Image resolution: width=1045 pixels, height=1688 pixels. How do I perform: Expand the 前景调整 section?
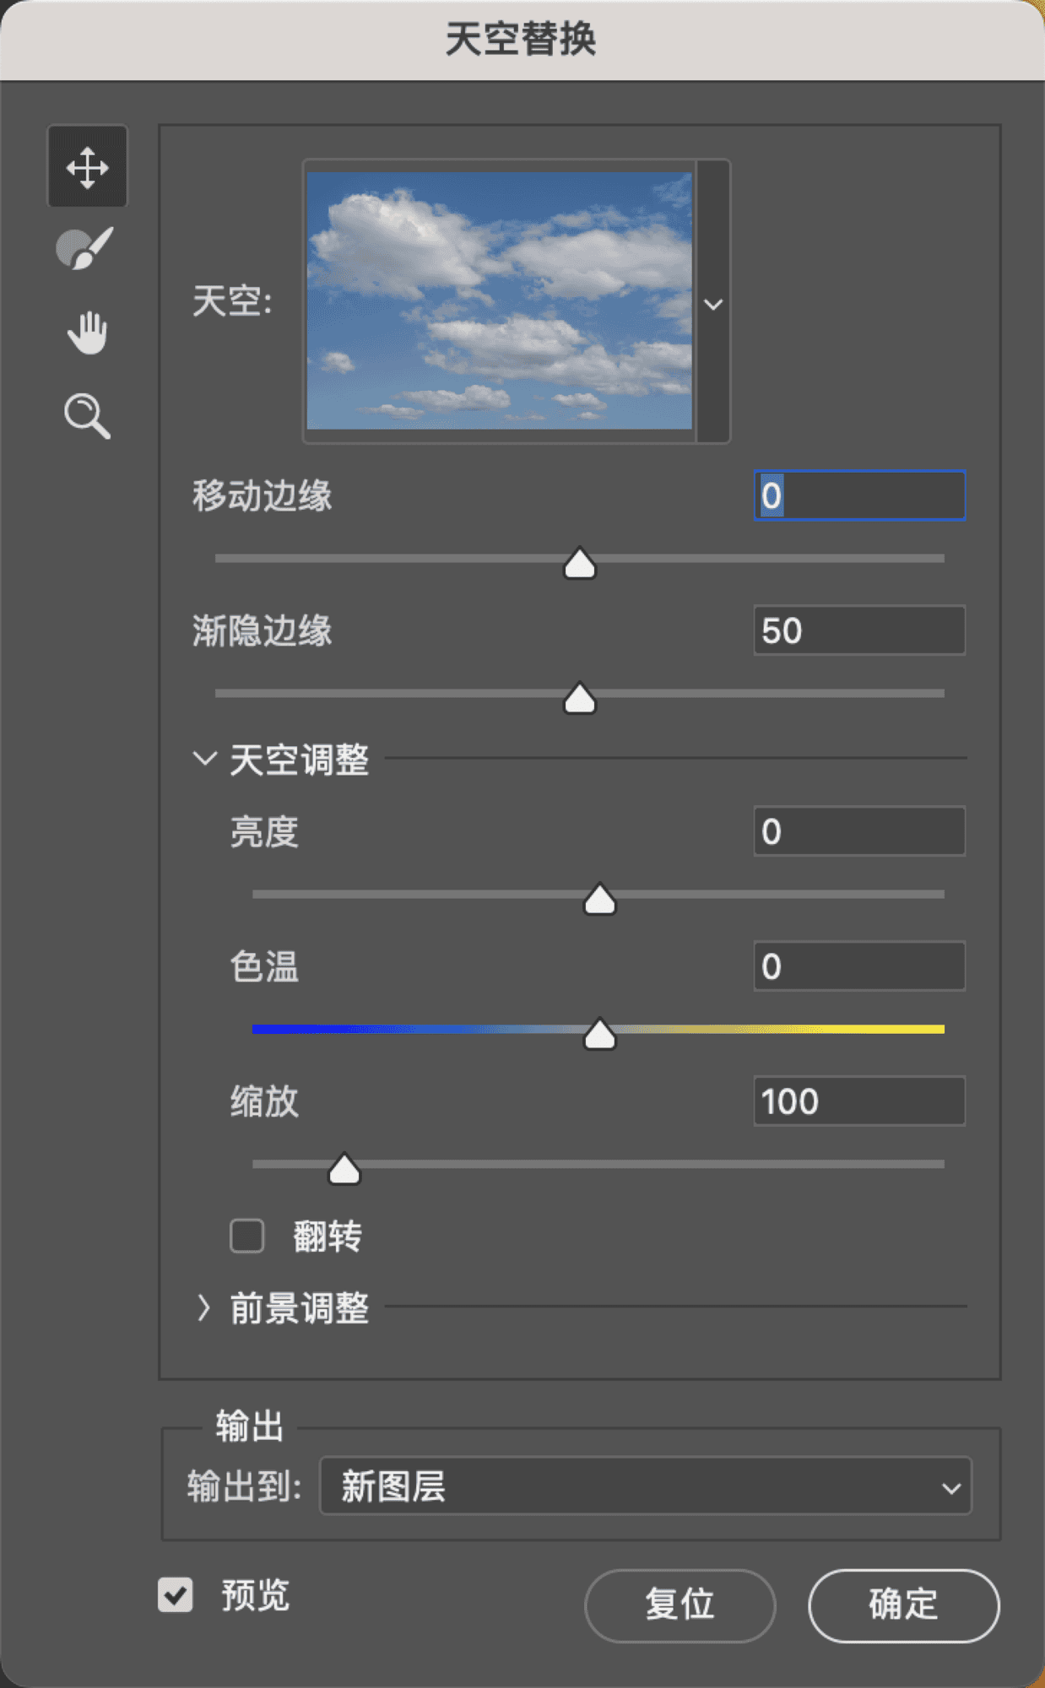(x=204, y=1307)
